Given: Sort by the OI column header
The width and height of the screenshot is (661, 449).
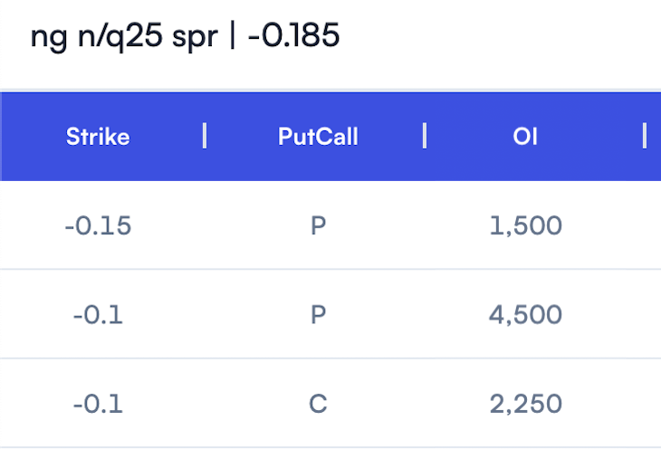Looking at the screenshot, I should (525, 137).
